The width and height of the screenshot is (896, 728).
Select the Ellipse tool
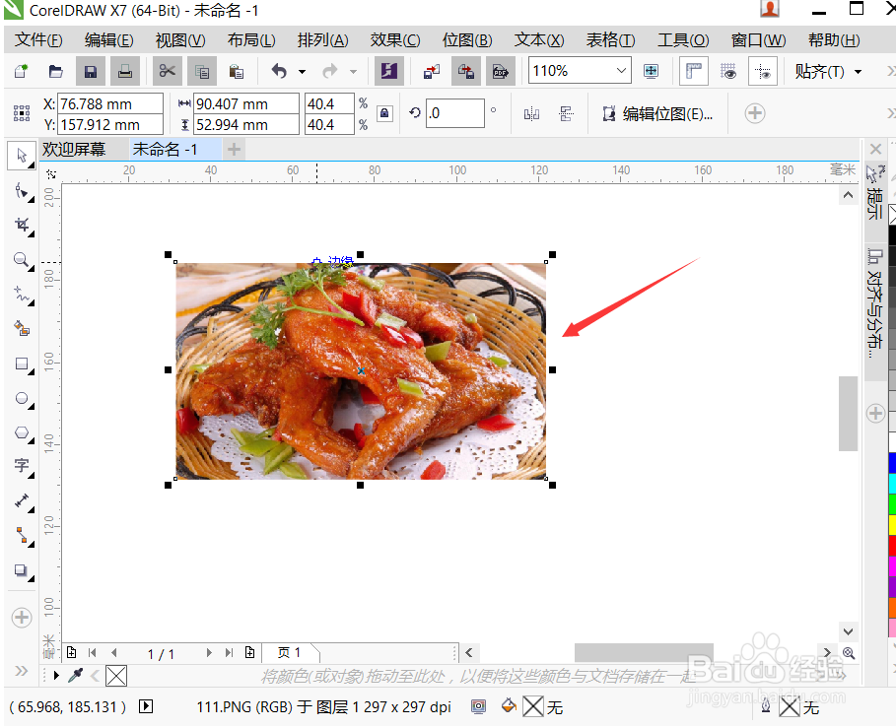(x=22, y=398)
